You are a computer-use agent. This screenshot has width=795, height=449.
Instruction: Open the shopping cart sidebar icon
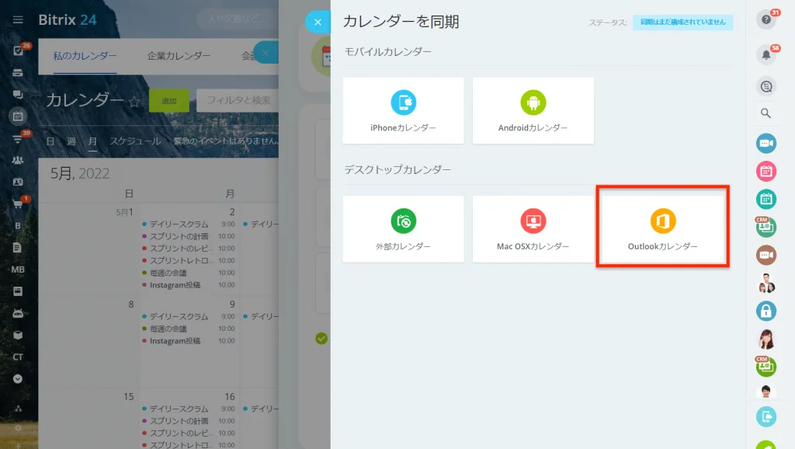coord(18,204)
